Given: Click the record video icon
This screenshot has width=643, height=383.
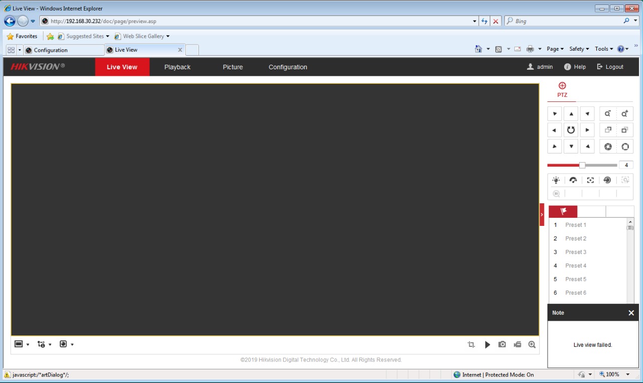Looking at the screenshot, I should point(517,344).
